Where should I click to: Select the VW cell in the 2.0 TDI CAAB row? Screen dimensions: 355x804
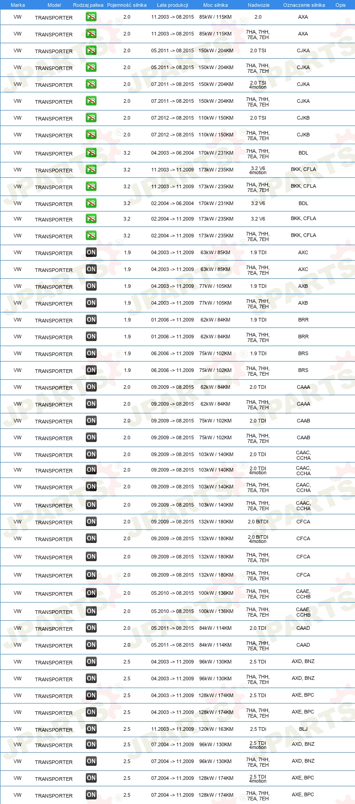point(17,421)
